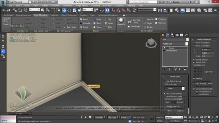Click the Key Filters button
The height and width of the screenshot is (123, 219).
point(175,121)
